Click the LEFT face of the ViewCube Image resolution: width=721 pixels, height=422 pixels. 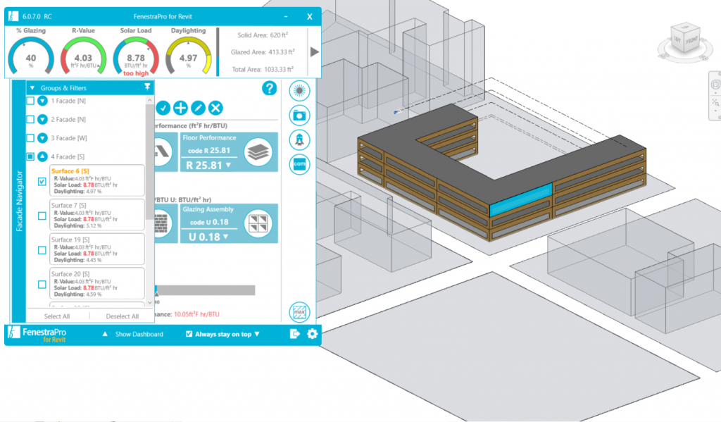coord(678,39)
